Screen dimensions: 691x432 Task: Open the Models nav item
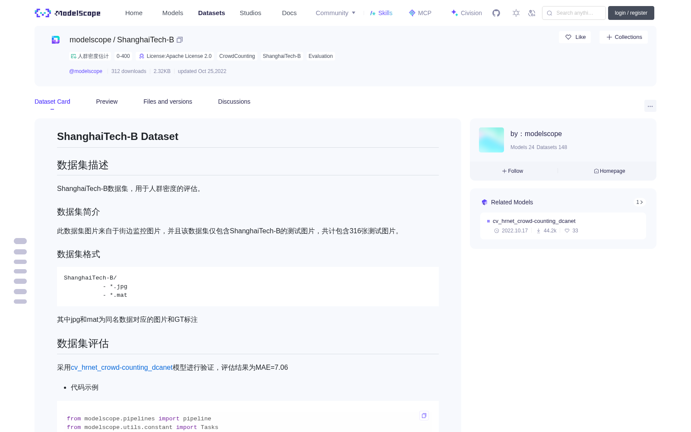tap(173, 13)
